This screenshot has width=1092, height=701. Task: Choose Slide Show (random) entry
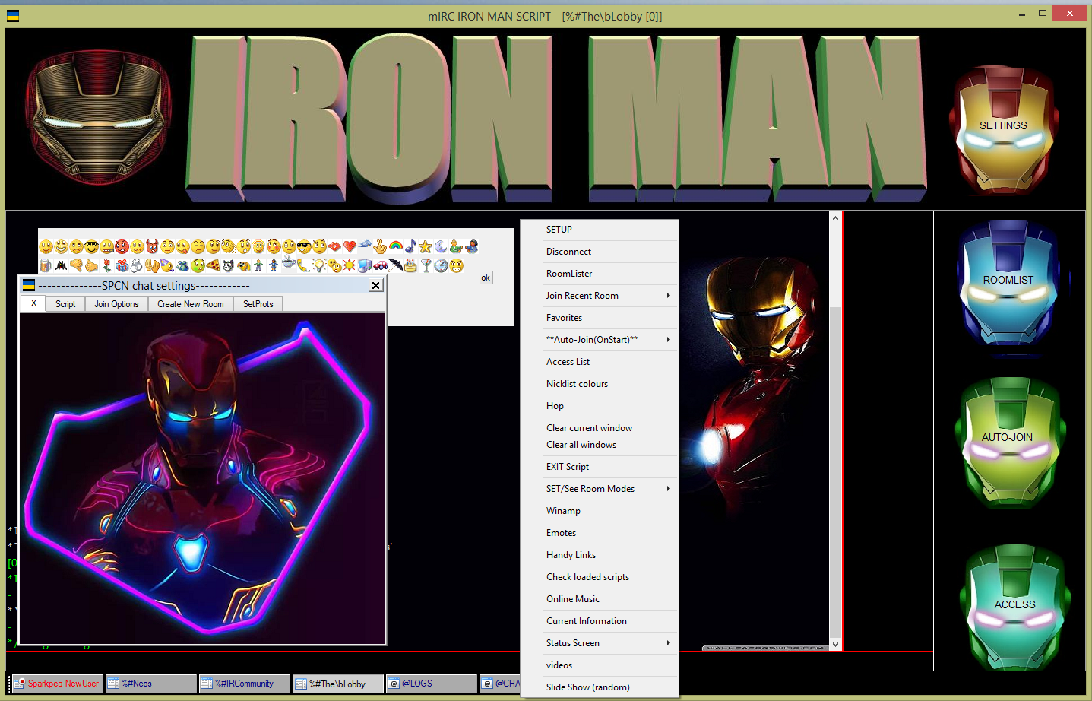point(600,687)
